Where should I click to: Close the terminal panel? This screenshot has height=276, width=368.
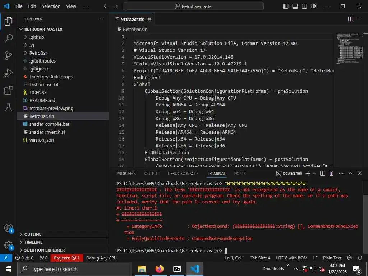pos(359,173)
